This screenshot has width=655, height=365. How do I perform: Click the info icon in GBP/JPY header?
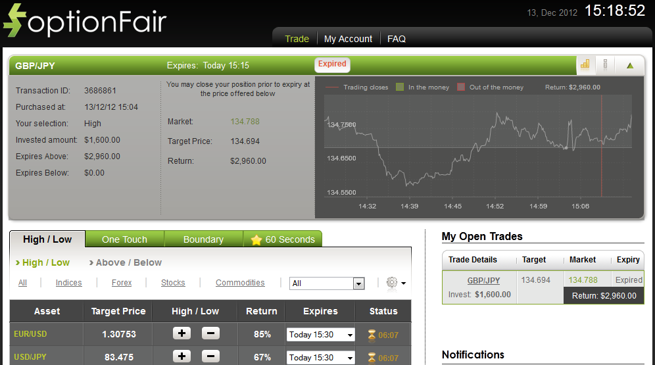[x=605, y=64]
